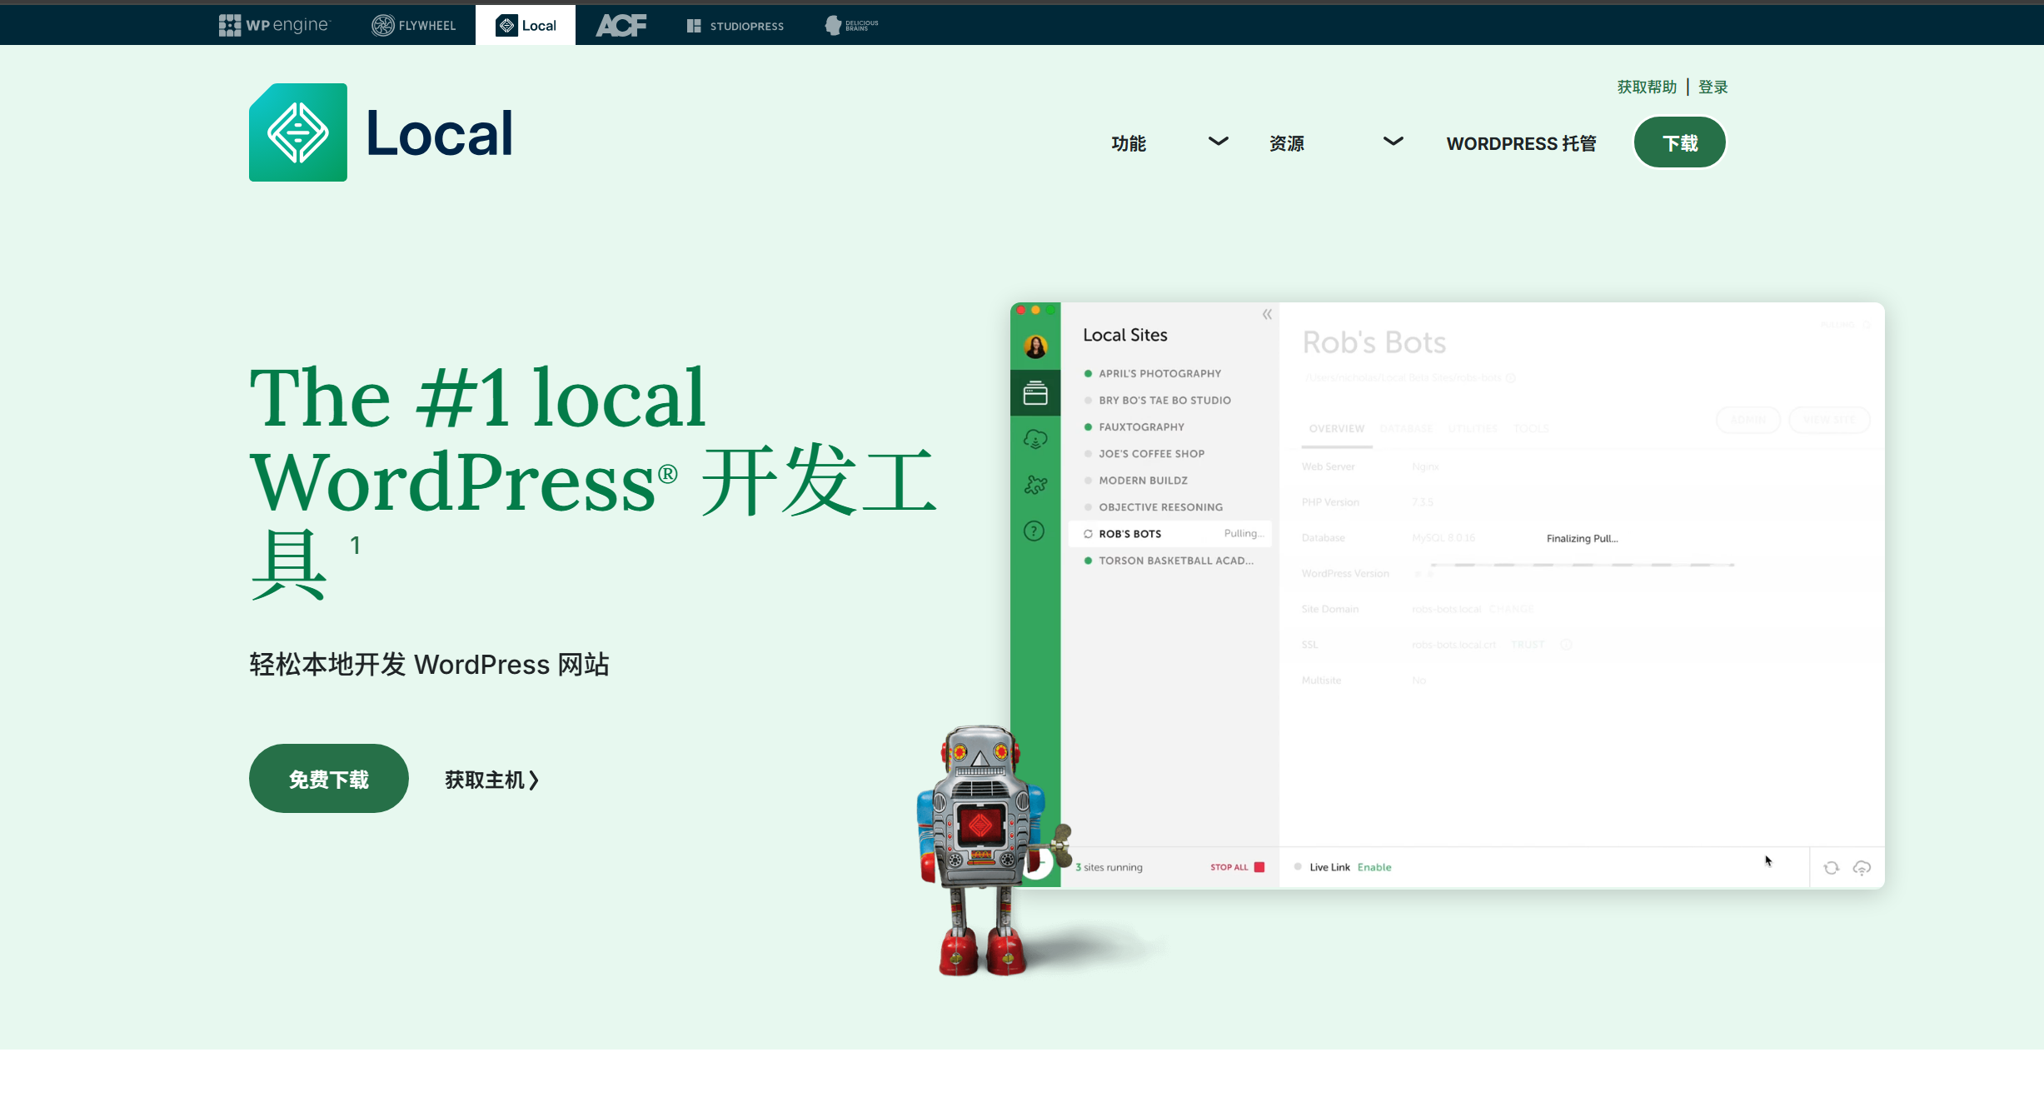2044x1102 pixels.
Task: Open the 功能 features menu
Action: point(1129,143)
